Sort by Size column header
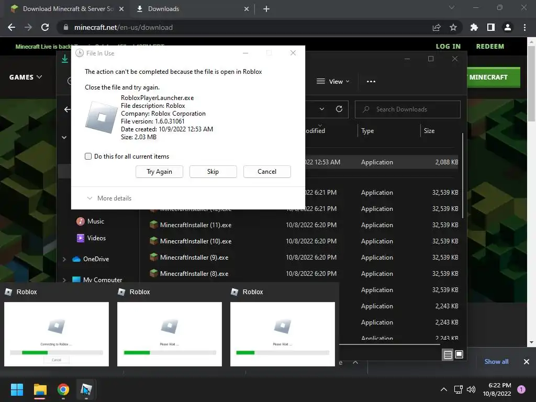This screenshot has width=536, height=402. click(429, 130)
